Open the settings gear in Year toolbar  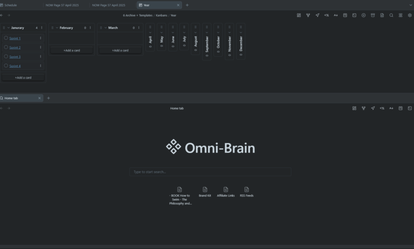coord(410,15)
